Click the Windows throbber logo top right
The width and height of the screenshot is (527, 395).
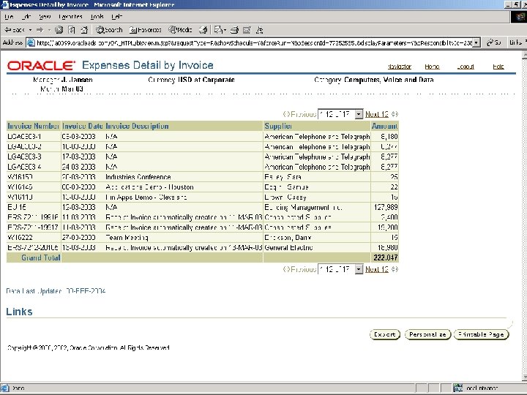click(x=518, y=16)
